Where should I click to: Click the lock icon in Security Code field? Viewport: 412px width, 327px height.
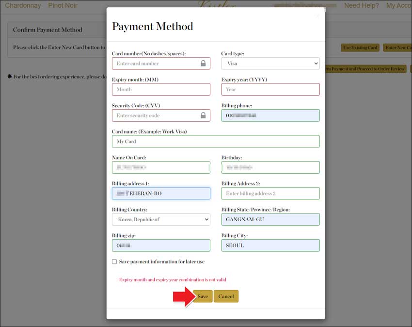point(203,115)
